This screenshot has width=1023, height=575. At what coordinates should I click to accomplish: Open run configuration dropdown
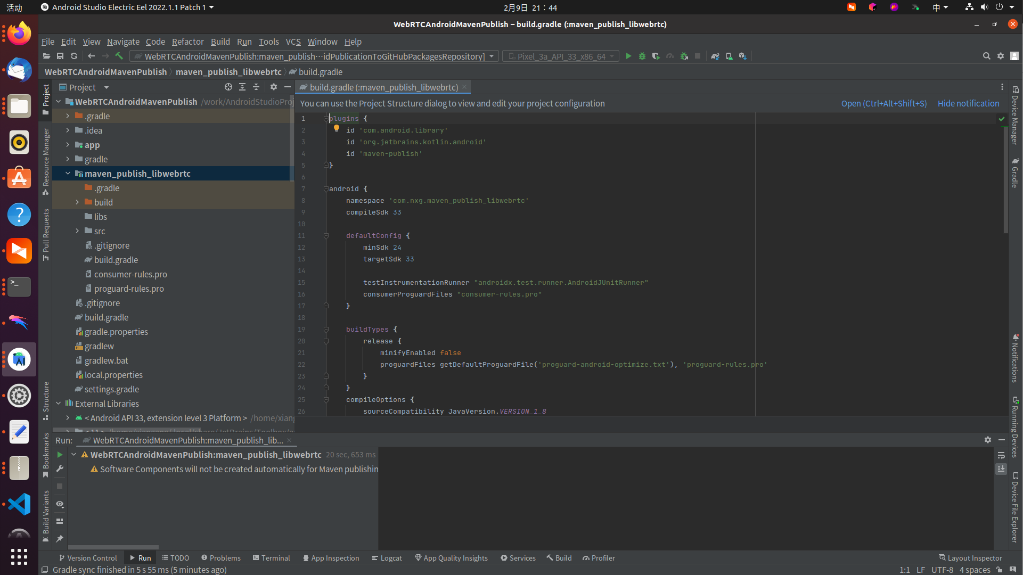click(314, 56)
